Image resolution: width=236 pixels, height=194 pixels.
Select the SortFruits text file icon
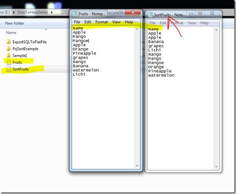[x=9, y=69]
